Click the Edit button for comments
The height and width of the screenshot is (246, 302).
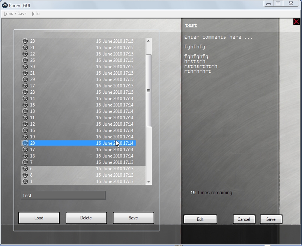point(200,219)
